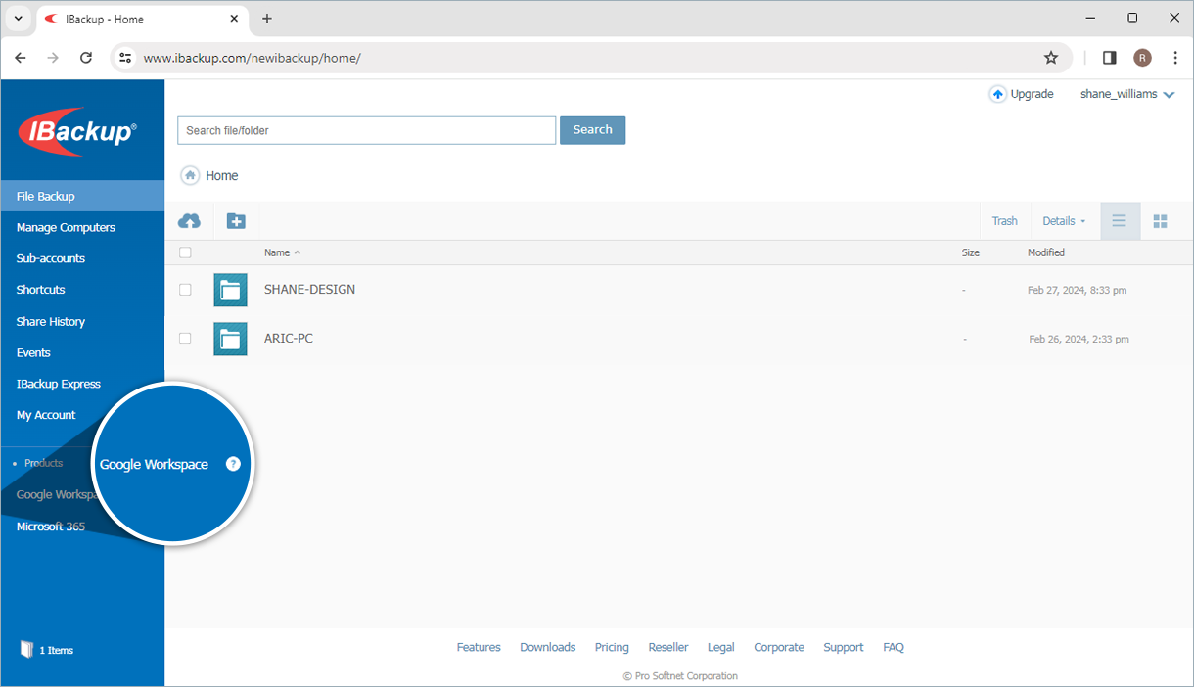View Share History

[51, 321]
